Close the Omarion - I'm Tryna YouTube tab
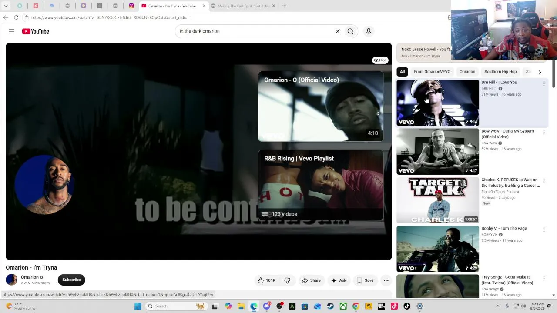 point(204,6)
